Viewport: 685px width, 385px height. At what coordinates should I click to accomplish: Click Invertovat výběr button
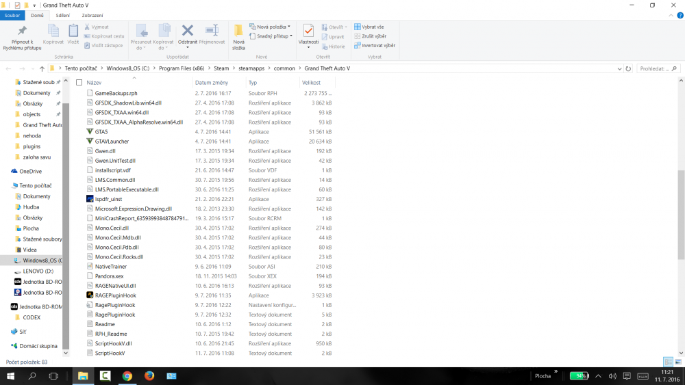point(375,45)
